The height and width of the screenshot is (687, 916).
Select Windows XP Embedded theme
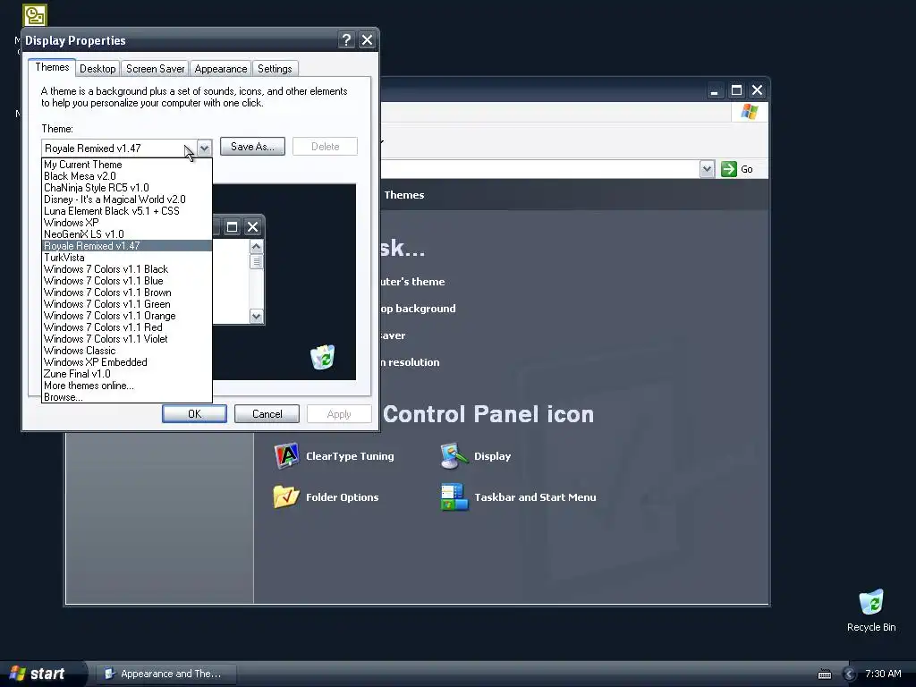click(x=127, y=362)
